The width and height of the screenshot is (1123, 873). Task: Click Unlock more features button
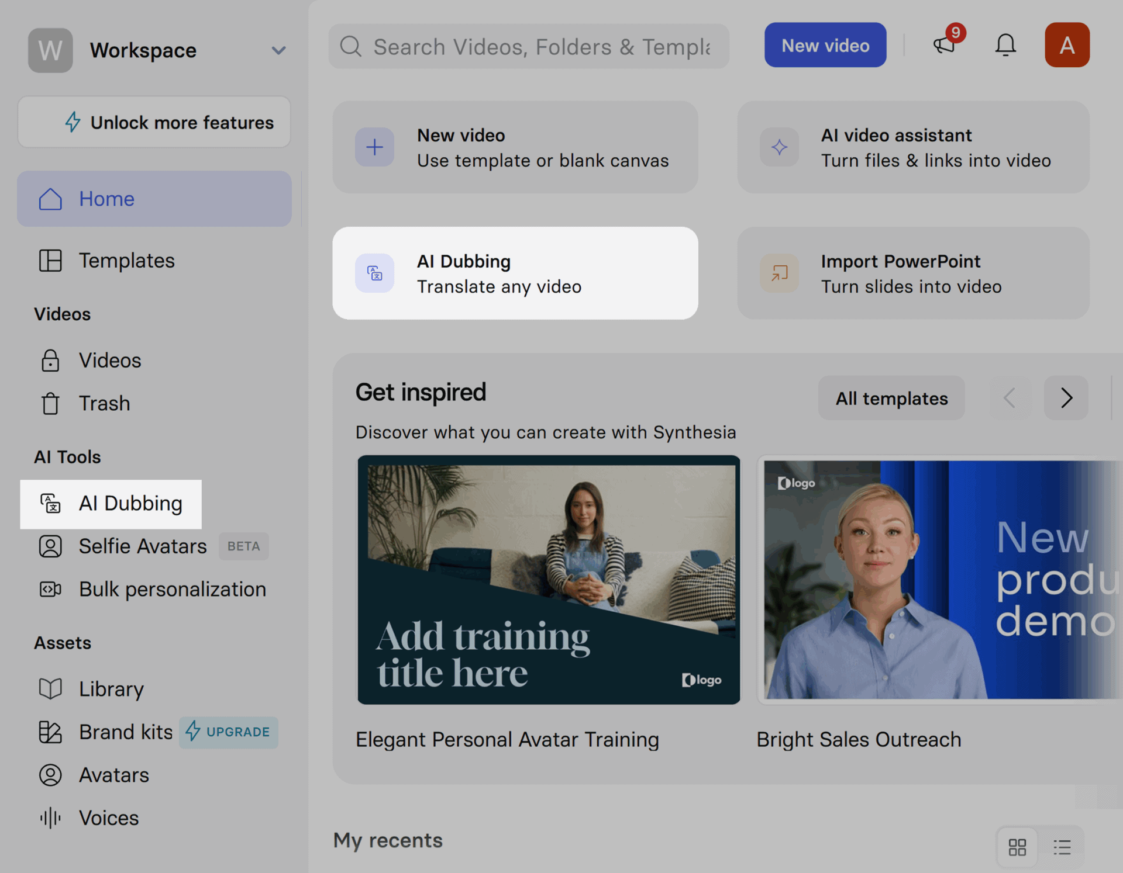point(154,122)
